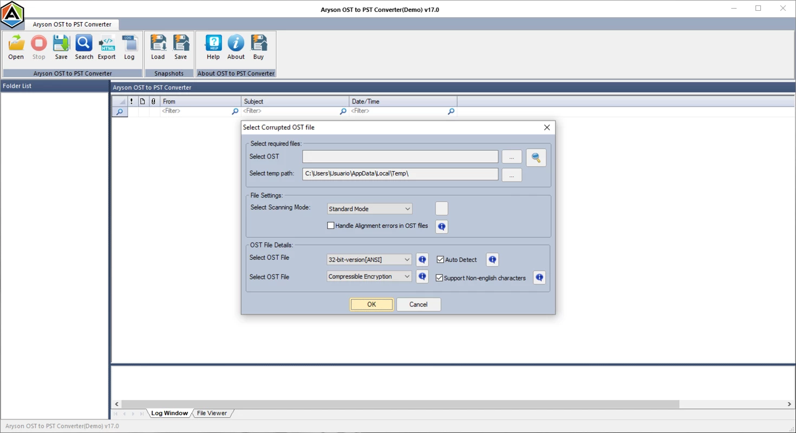Click the filter row magnifier at the far left

[x=120, y=111]
